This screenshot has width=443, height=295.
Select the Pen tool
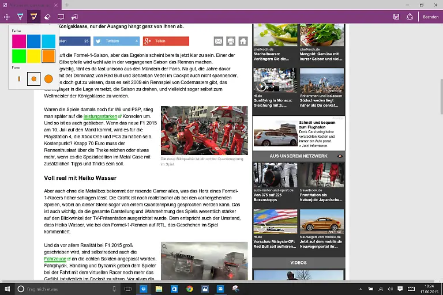click(x=20, y=17)
